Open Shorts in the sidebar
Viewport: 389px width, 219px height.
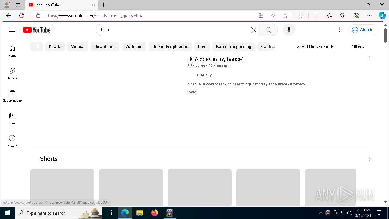(x=12, y=74)
